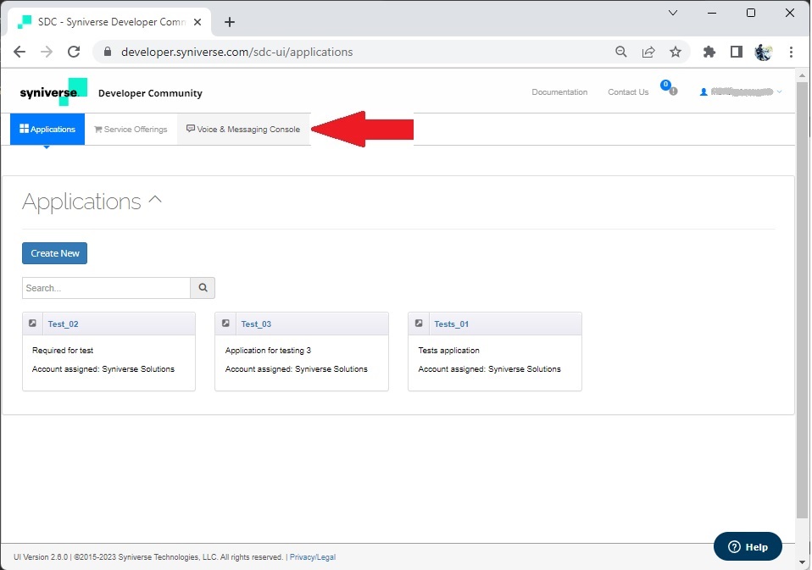Open the user account dropdown menu
This screenshot has width=812, height=570.
[741, 92]
